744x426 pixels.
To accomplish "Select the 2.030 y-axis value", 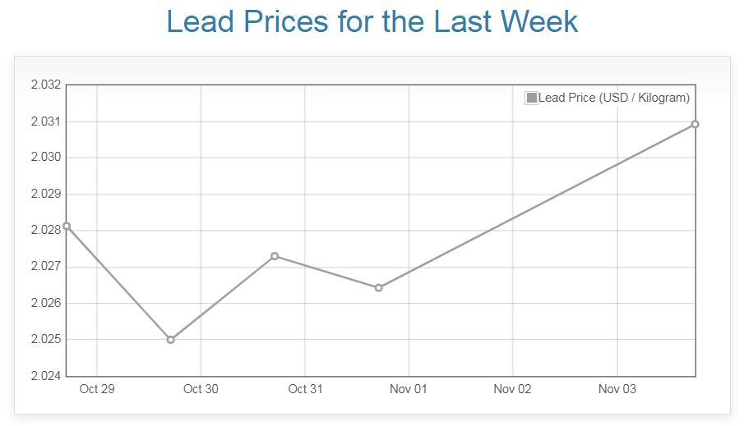I will [x=46, y=158].
